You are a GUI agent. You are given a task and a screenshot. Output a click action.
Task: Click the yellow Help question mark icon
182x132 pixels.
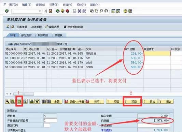pyautogui.click(x=125, y=11)
